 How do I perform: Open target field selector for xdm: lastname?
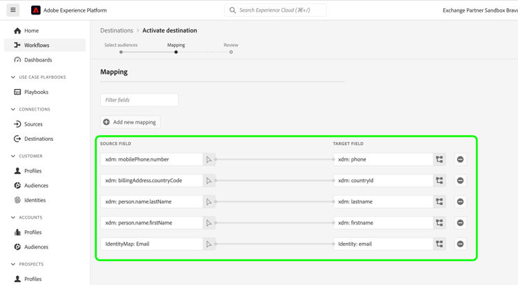click(x=439, y=202)
